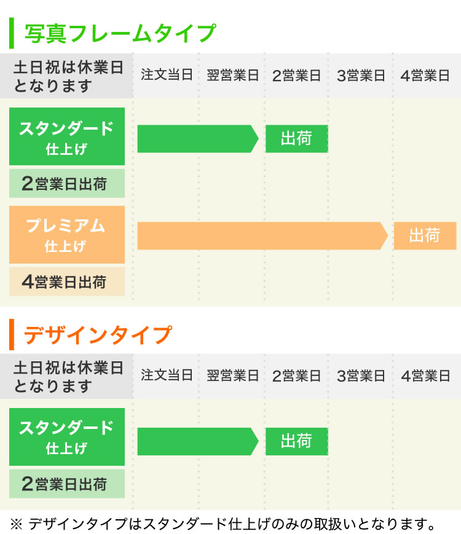
Task: Click 注文当日 column header in 写真フレームタイプ table
Action: click(167, 76)
